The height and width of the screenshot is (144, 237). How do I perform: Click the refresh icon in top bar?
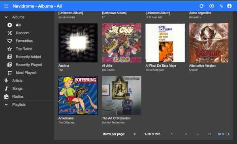click(201, 6)
